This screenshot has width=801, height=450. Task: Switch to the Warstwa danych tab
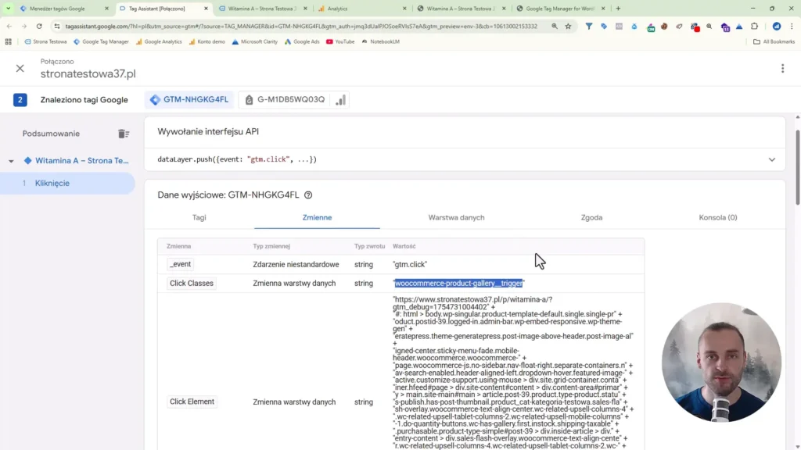[456, 217]
